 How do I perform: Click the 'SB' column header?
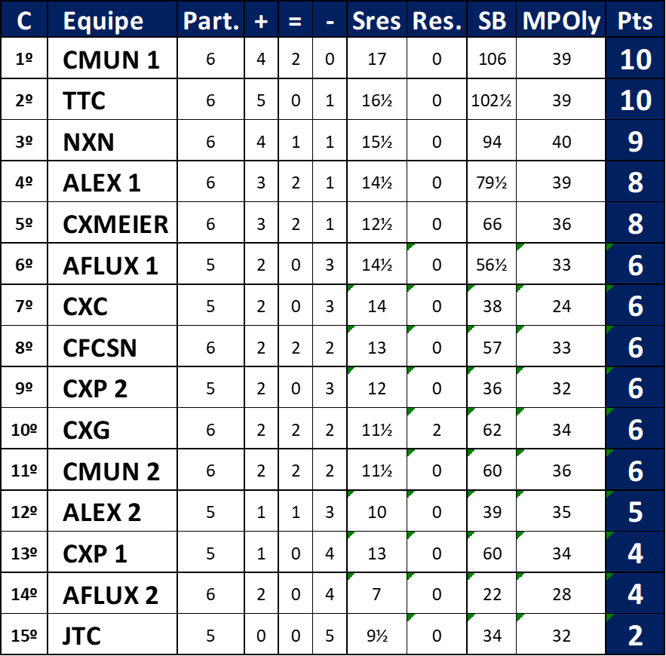pos(492,20)
